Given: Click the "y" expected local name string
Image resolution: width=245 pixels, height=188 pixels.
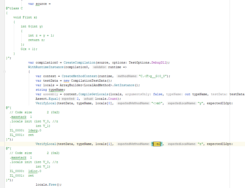Looking at the screenshot, I should pos(200,103).
